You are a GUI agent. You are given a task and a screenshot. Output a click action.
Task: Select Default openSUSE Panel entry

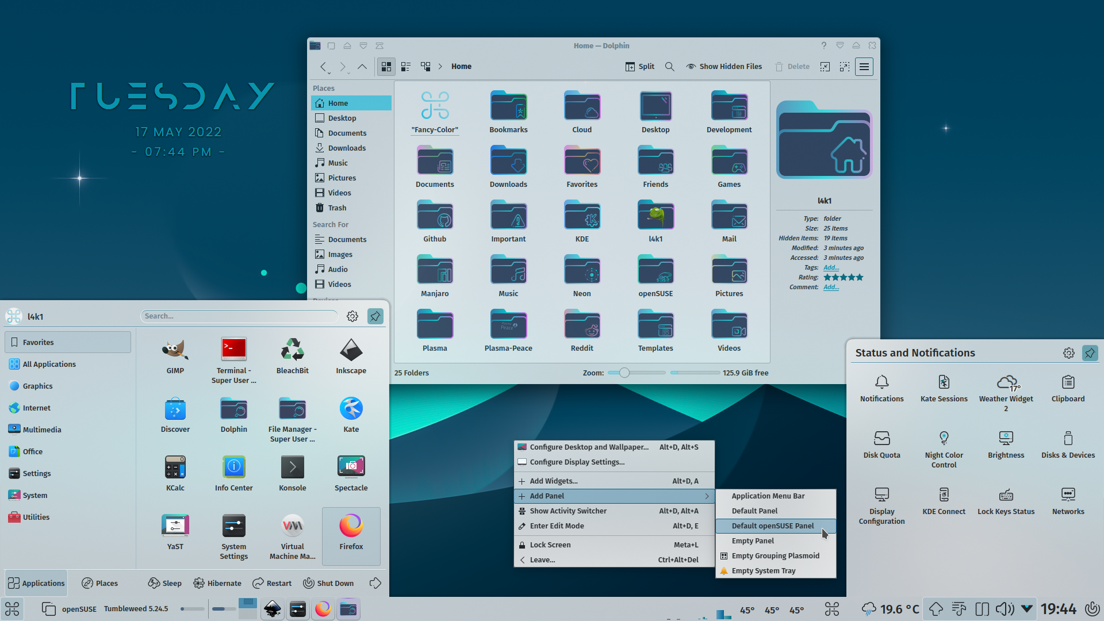pyautogui.click(x=776, y=526)
